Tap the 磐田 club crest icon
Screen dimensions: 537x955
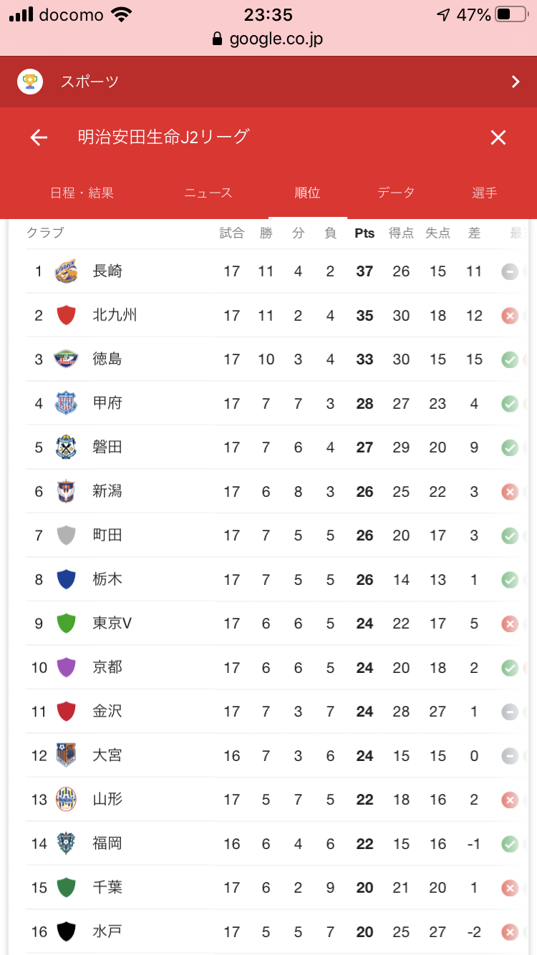click(x=66, y=447)
